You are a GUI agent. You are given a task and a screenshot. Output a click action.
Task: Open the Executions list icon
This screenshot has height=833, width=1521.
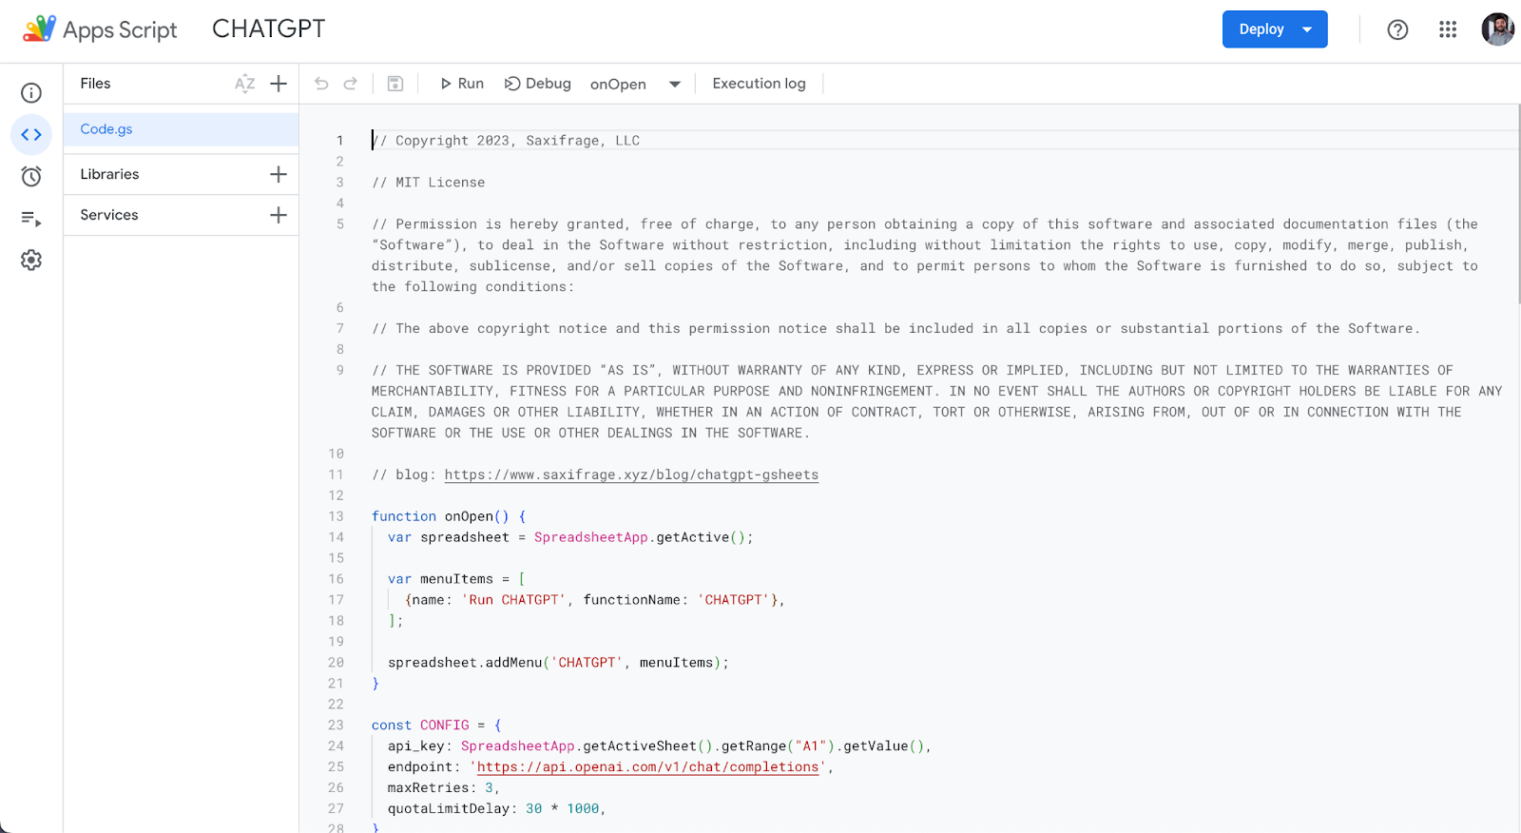click(31, 219)
